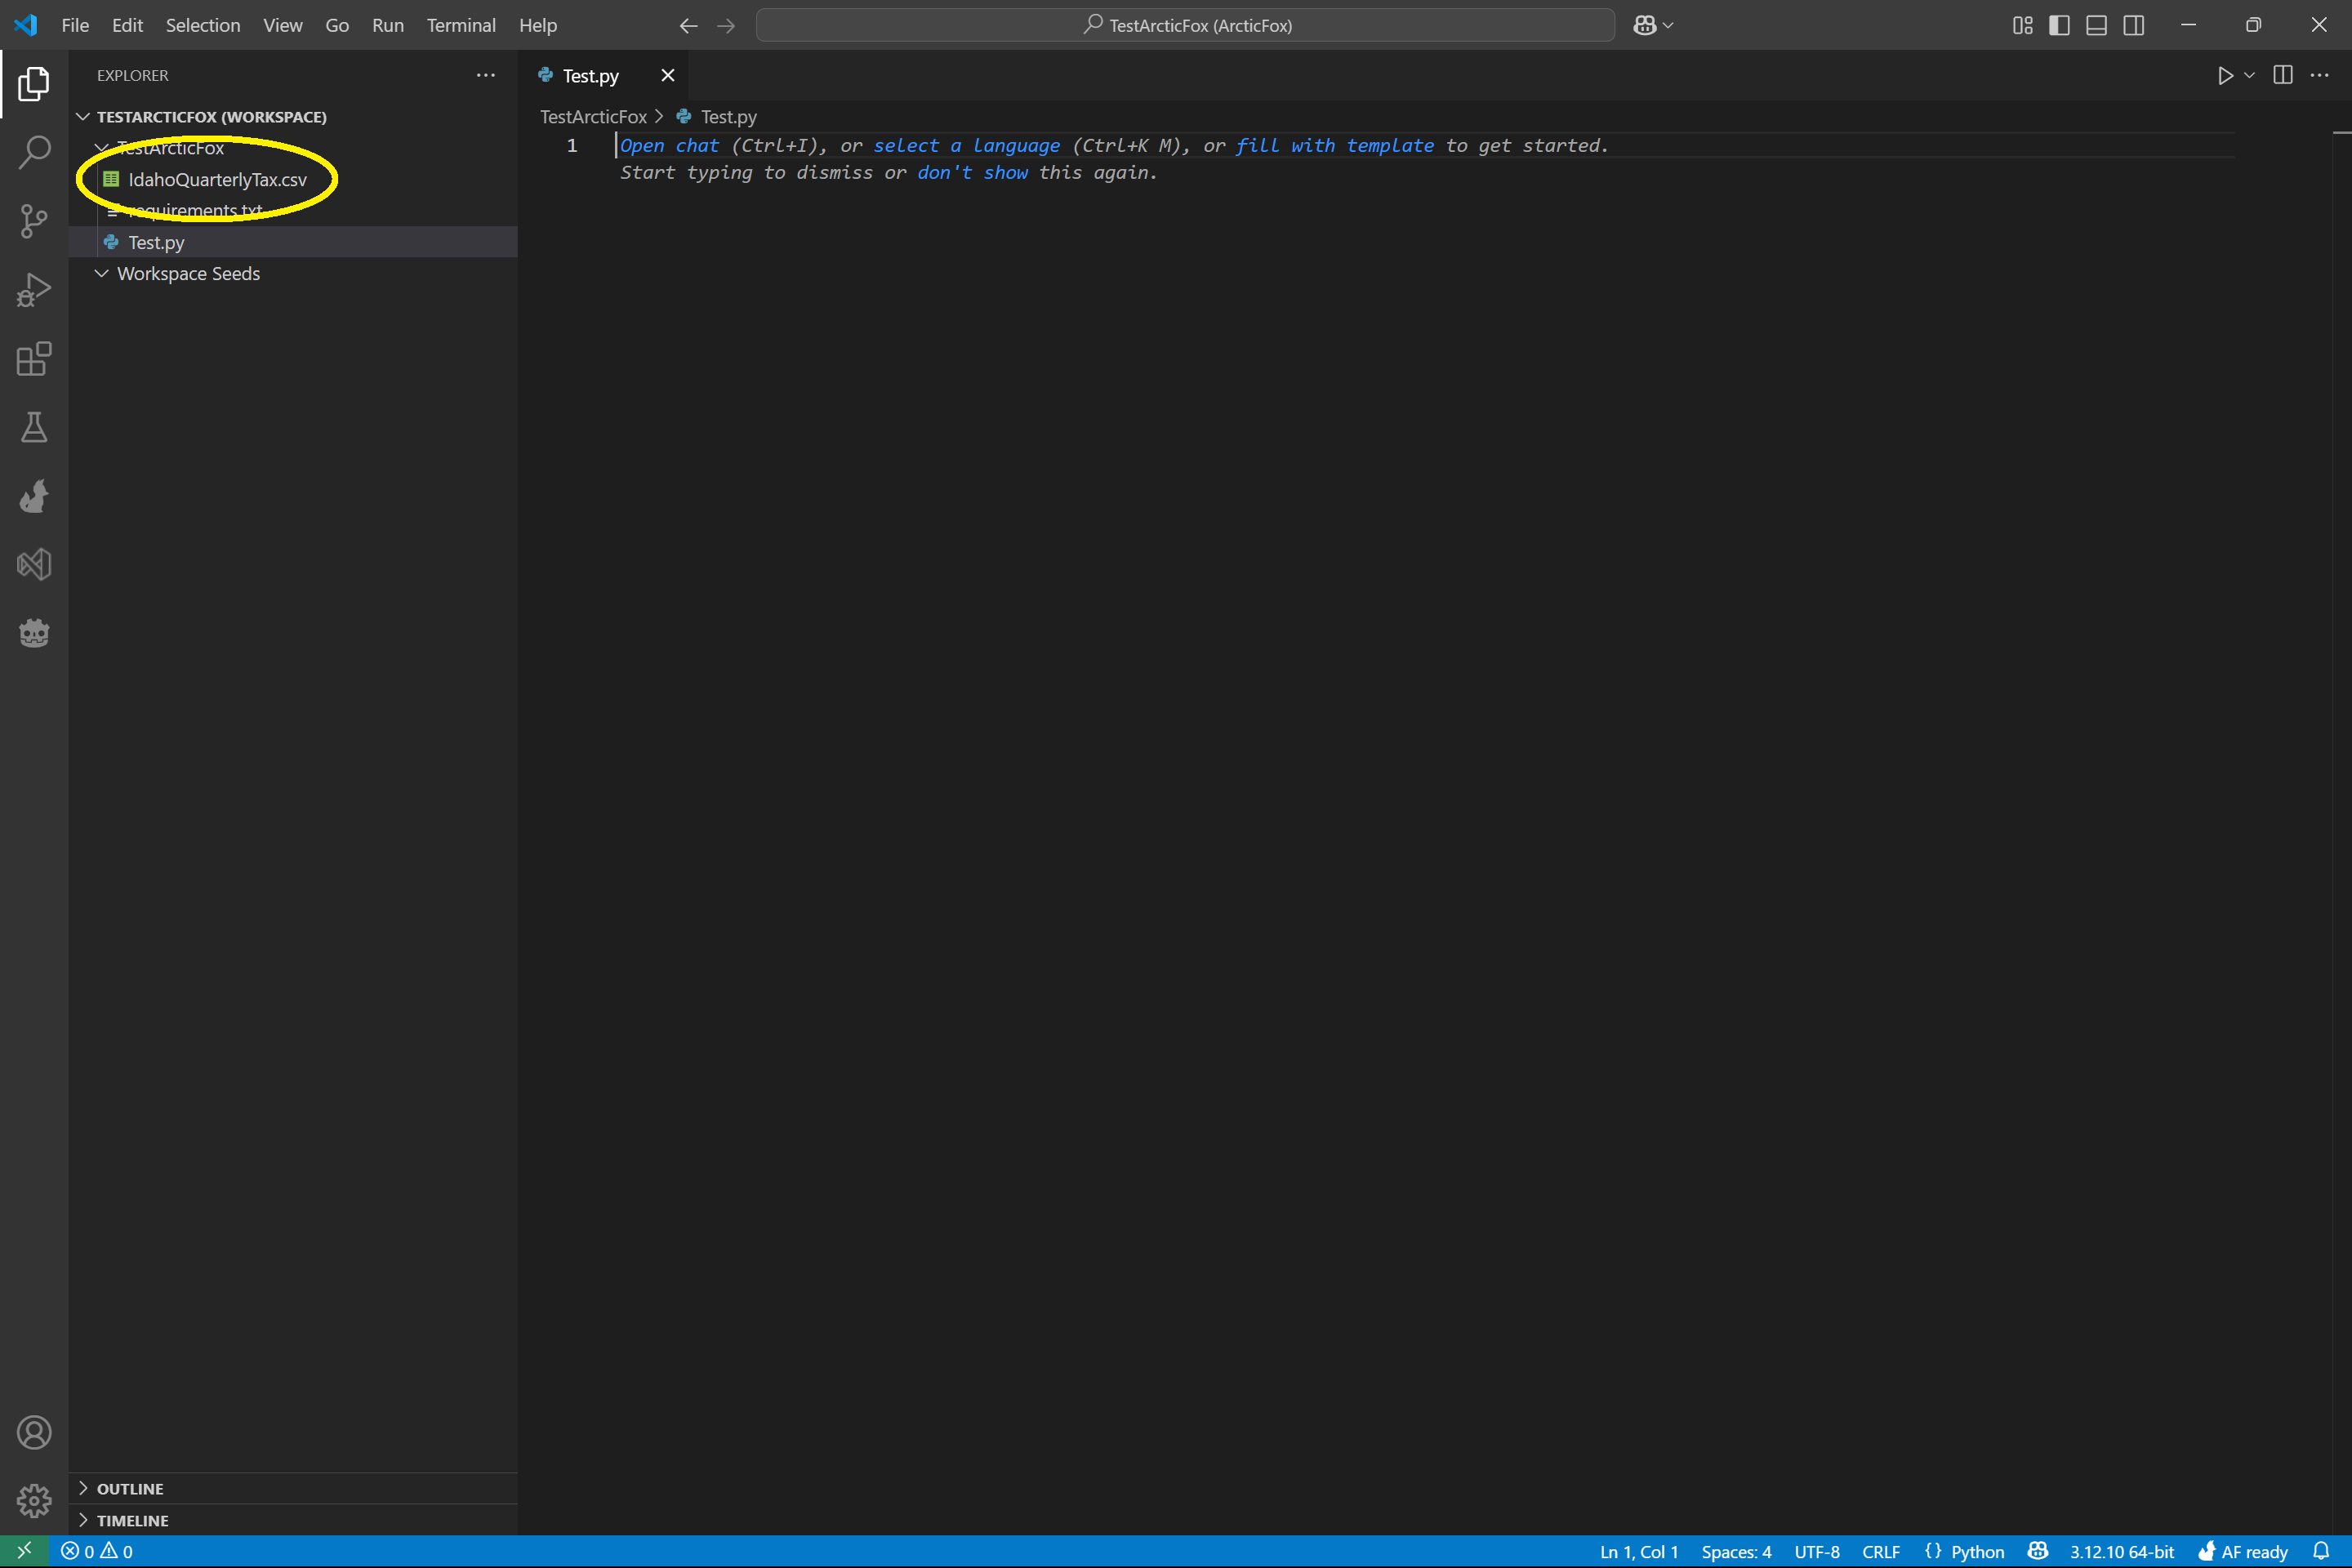Open Copilot title bar dropdown chevron
2352x1568 pixels.
(x=1667, y=26)
